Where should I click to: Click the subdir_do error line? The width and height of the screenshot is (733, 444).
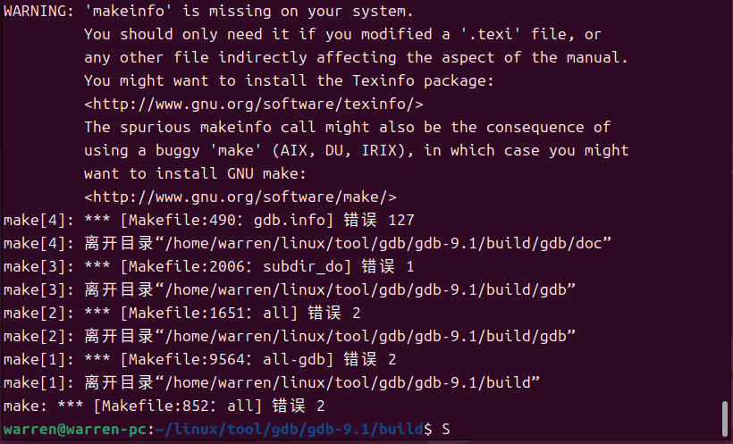point(209,266)
